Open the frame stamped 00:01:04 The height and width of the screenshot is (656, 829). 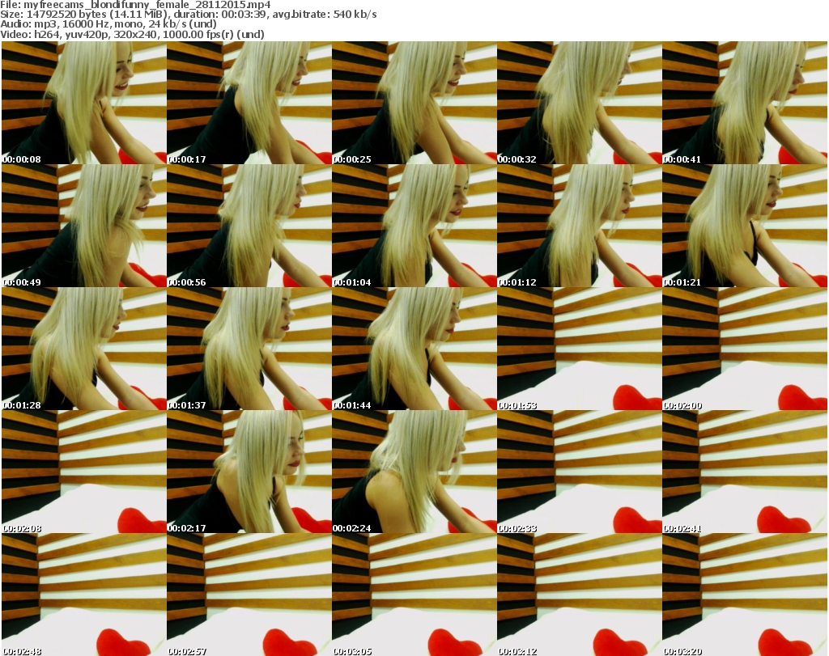point(414,226)
